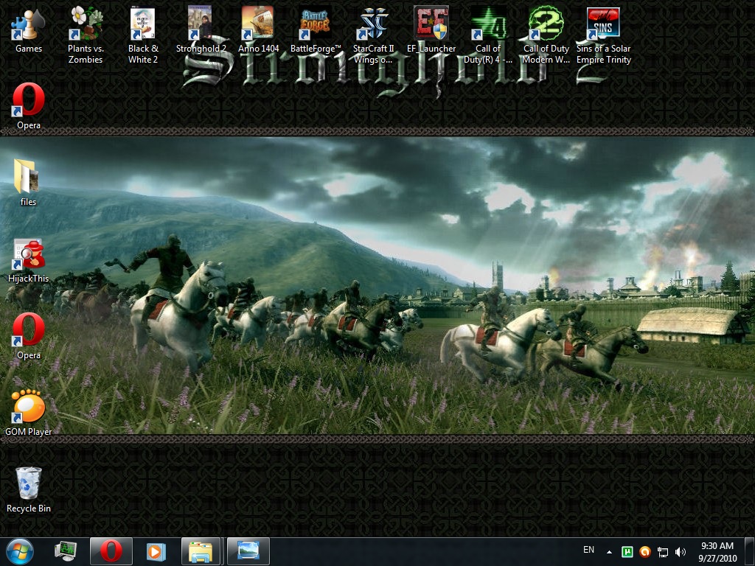Launch Plants vs. Zombies from desktop
The height and width of the screenshot is (566, 755).
pos(86,35)
